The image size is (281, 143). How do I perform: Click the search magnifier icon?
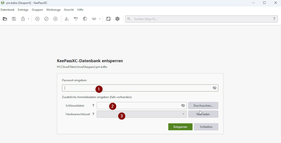tap(129, 19)
